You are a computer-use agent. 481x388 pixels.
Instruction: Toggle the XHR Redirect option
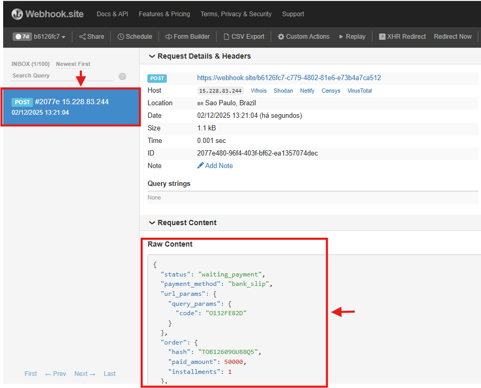coord(402,37)
